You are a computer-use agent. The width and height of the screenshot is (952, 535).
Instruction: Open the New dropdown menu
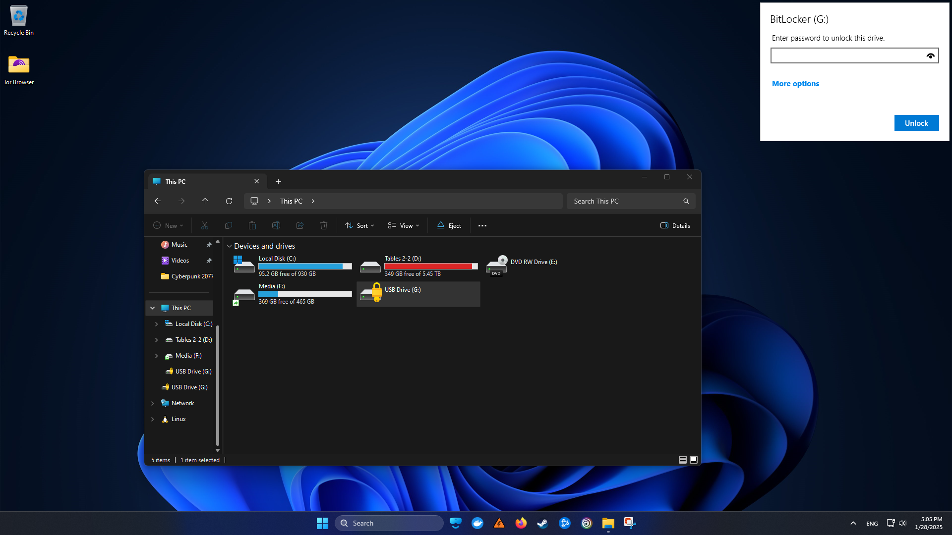[168, 226]
